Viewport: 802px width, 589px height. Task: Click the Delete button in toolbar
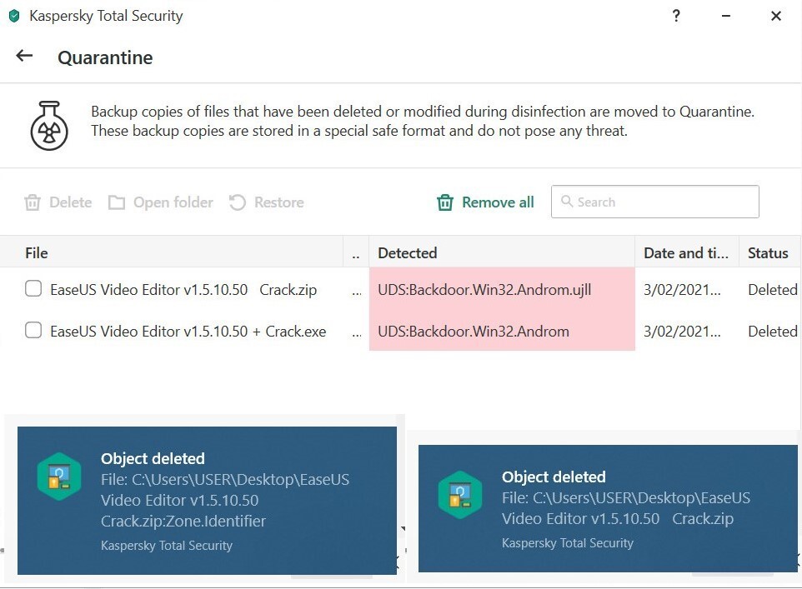pos(70,202)
